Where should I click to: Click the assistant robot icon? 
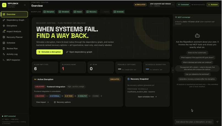[197, 36]
